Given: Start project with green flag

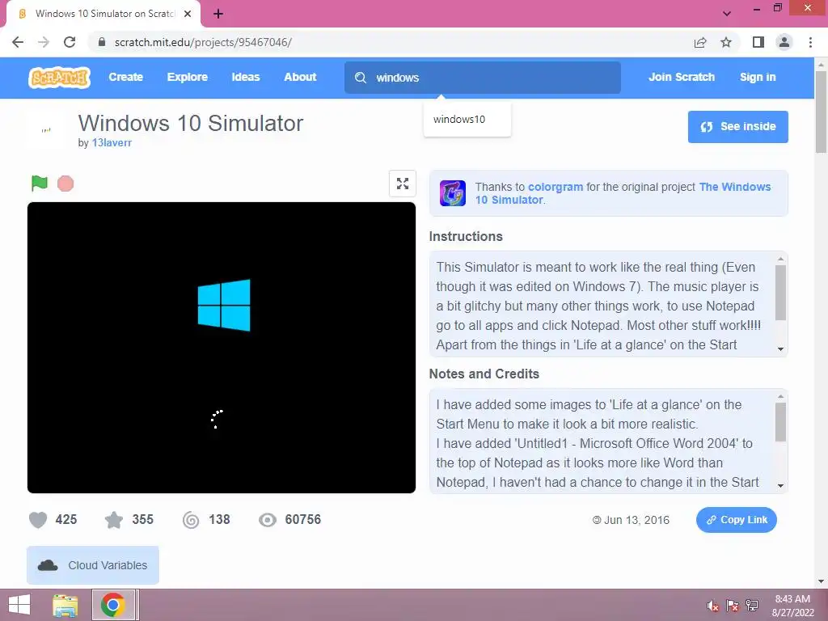Looking at the screenshot, I should coord(40,184).
